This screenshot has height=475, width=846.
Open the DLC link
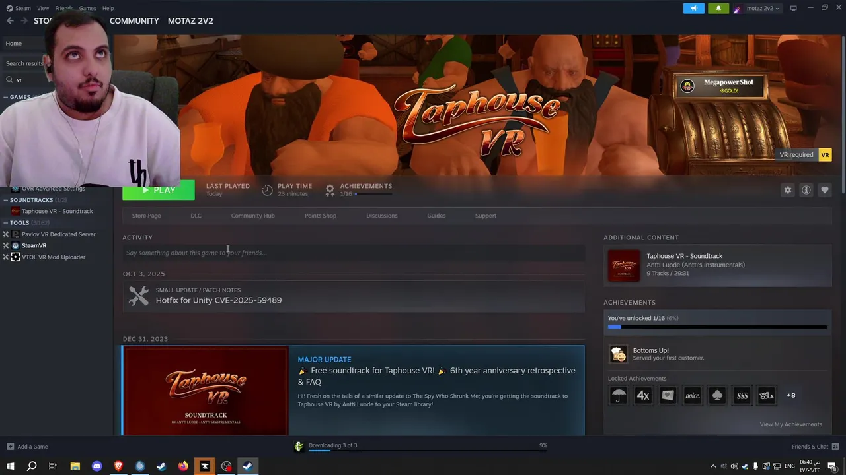(196, 216)
